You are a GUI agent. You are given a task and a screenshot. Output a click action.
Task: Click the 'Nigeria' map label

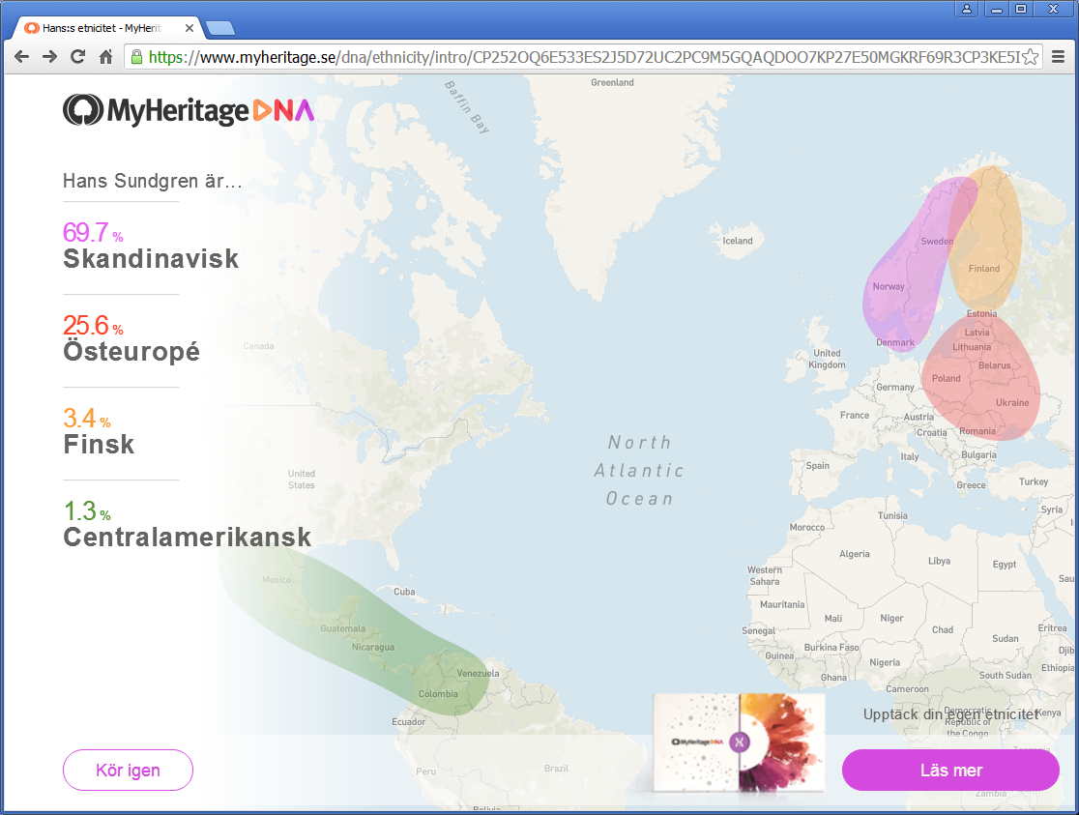[x=885, y=663]
